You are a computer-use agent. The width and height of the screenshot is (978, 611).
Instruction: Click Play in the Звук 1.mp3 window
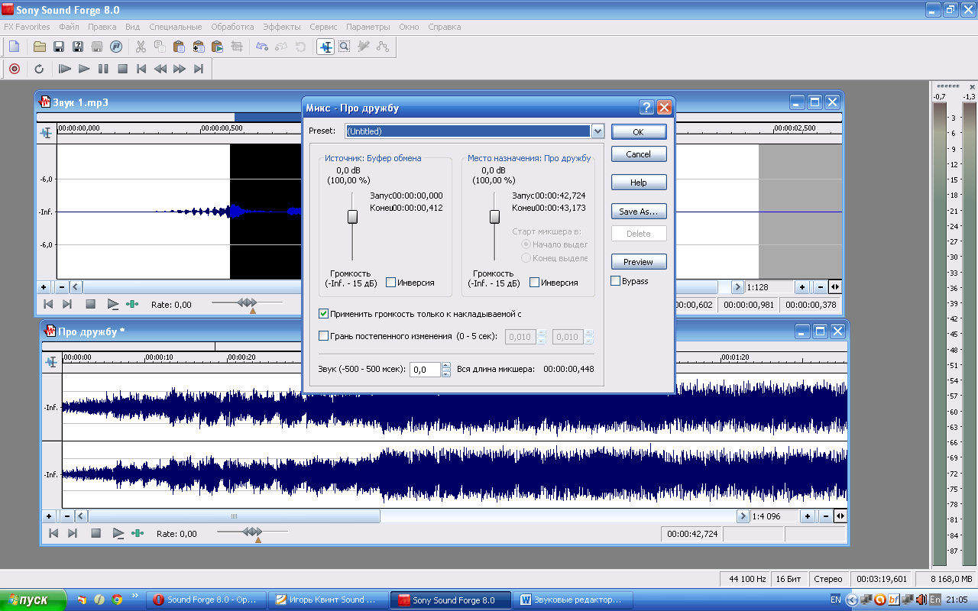[x=113, y=304]
